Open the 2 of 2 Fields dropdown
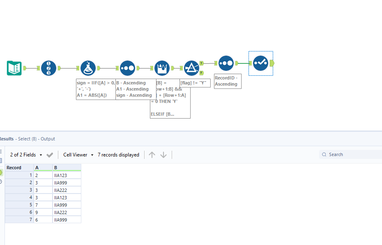 pos(26,155)
